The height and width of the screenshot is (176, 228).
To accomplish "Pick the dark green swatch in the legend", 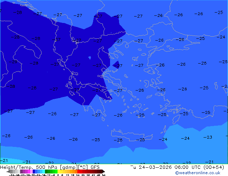I will [x=46, y=171].
